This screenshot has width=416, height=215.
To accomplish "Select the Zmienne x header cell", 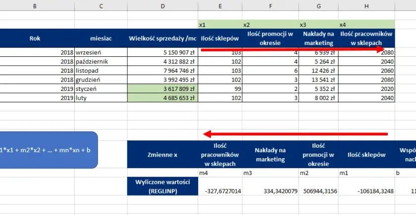I will 162,155.
